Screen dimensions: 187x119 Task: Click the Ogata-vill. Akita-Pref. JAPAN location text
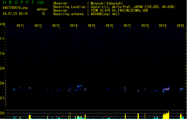pyautogui.click(x=133, y=7)
